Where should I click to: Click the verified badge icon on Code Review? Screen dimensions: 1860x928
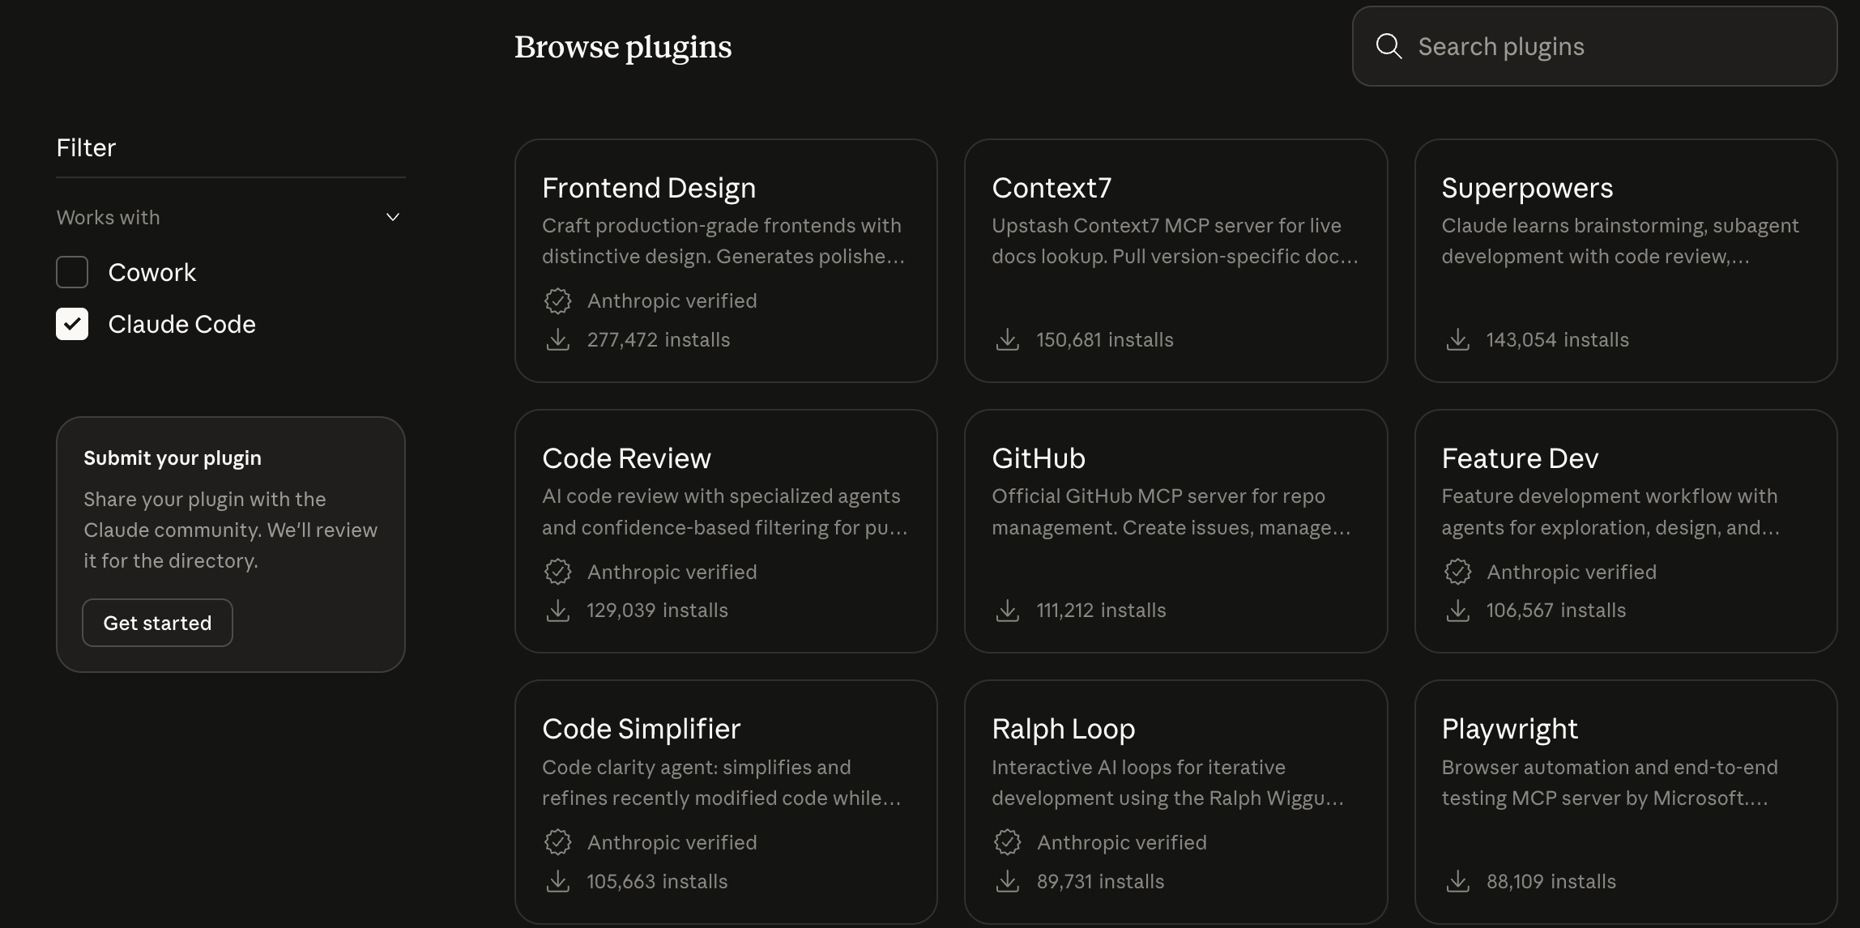coord(558,571)
